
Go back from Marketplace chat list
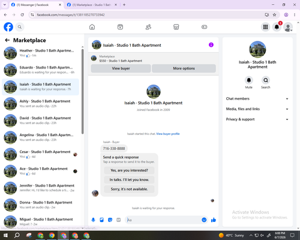coord(7,40)
